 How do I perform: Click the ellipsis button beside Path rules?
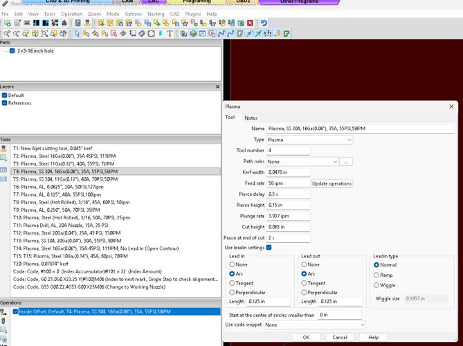pyautogui.click(x=346, y=161)
